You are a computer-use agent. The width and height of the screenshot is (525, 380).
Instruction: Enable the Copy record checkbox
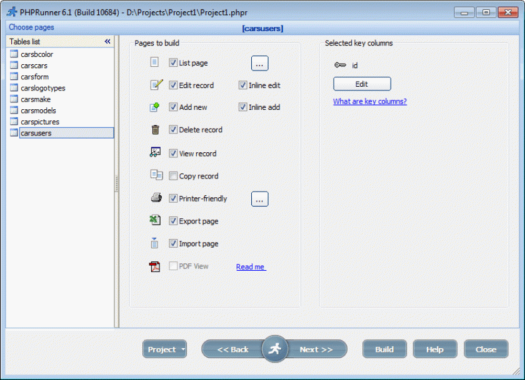coord(173,176)
